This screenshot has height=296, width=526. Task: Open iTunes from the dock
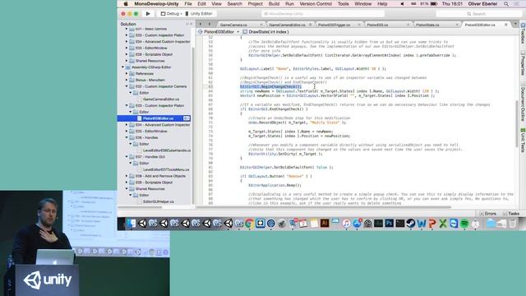click(x=346, y=224)
